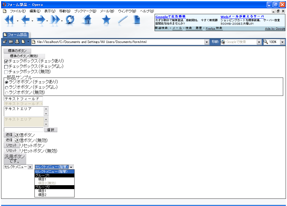This screenshot has width=287, height=206.
Task: Open the 移動(N) menu
Action: pos(65,11)
